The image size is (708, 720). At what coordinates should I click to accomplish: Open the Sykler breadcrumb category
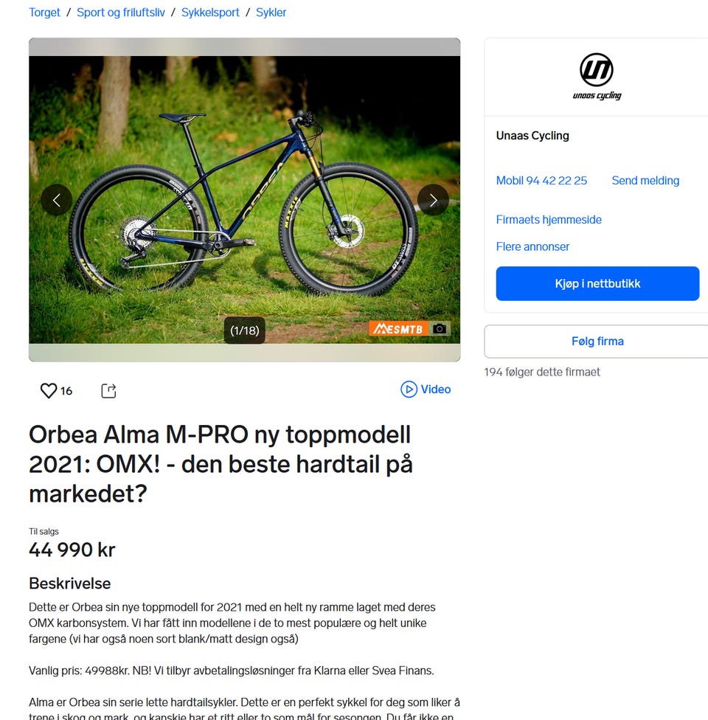(271, 13)
